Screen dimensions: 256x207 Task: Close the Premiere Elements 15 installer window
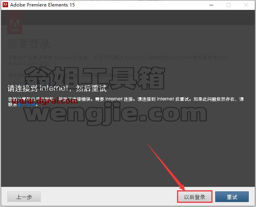(x=246, y=5)
